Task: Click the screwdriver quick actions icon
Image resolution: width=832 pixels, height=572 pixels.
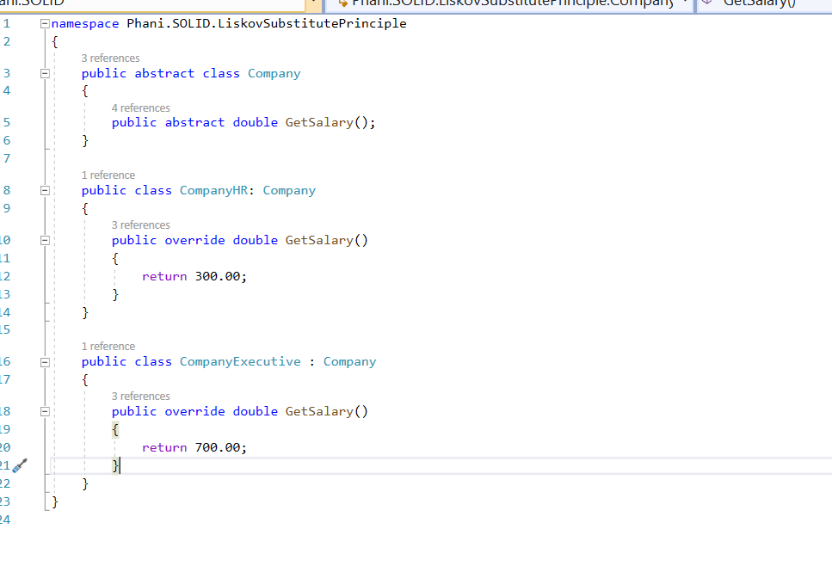Action: (21, 465)
